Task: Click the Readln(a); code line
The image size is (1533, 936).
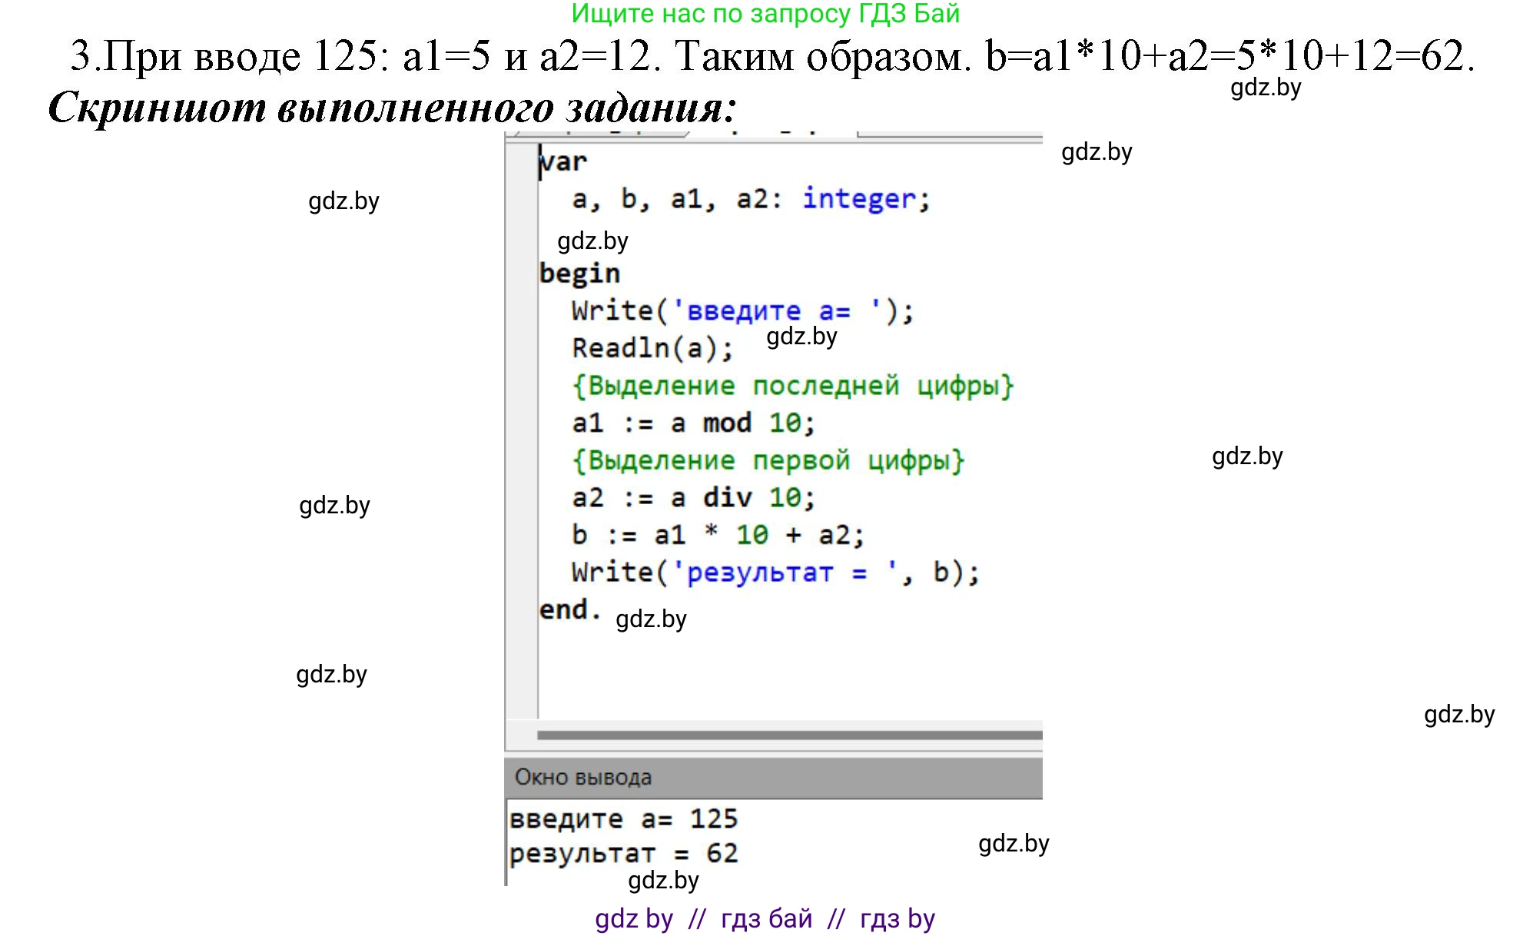Action: 652,348
